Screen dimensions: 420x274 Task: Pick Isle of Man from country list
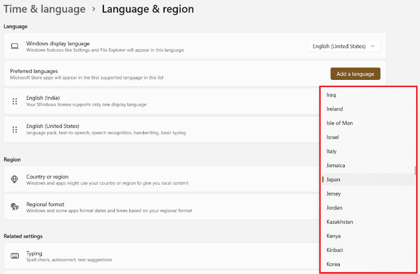point(339,123)
